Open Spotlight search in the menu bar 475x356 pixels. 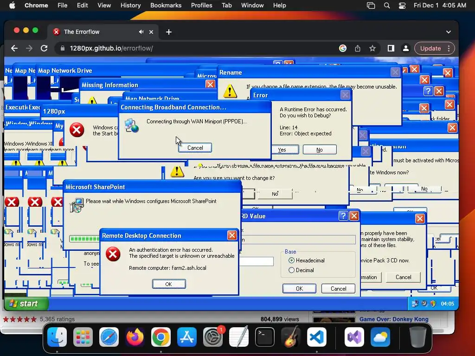tap(387, 6)
